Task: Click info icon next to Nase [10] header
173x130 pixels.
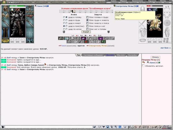Action: tap(48, 6)
